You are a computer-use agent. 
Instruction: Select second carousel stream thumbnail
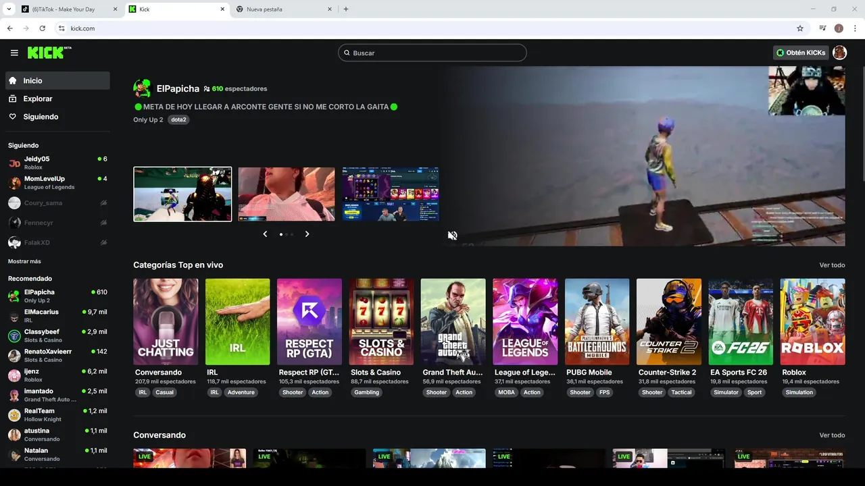pos(287,194)
